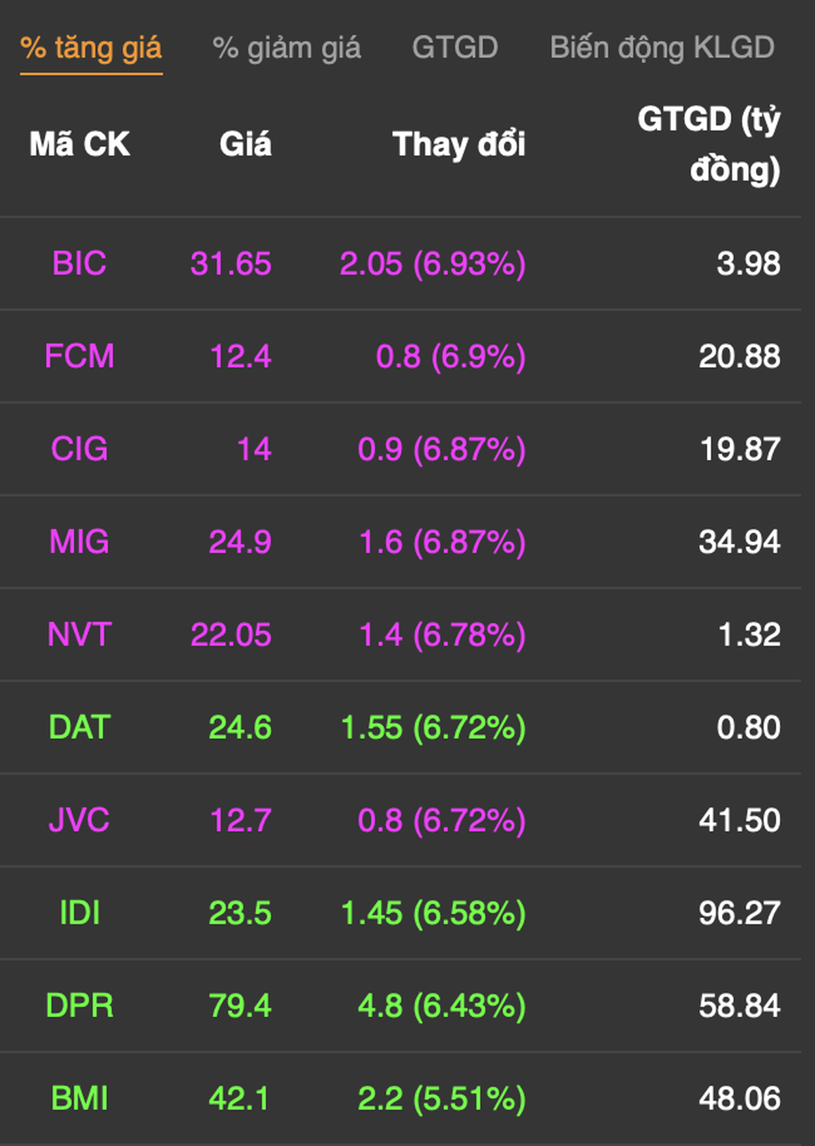Image resolution: width=815 pixels, height=1146 pixels.
Task: Click IDI trading value 96.27
Action: click(739, 913)
